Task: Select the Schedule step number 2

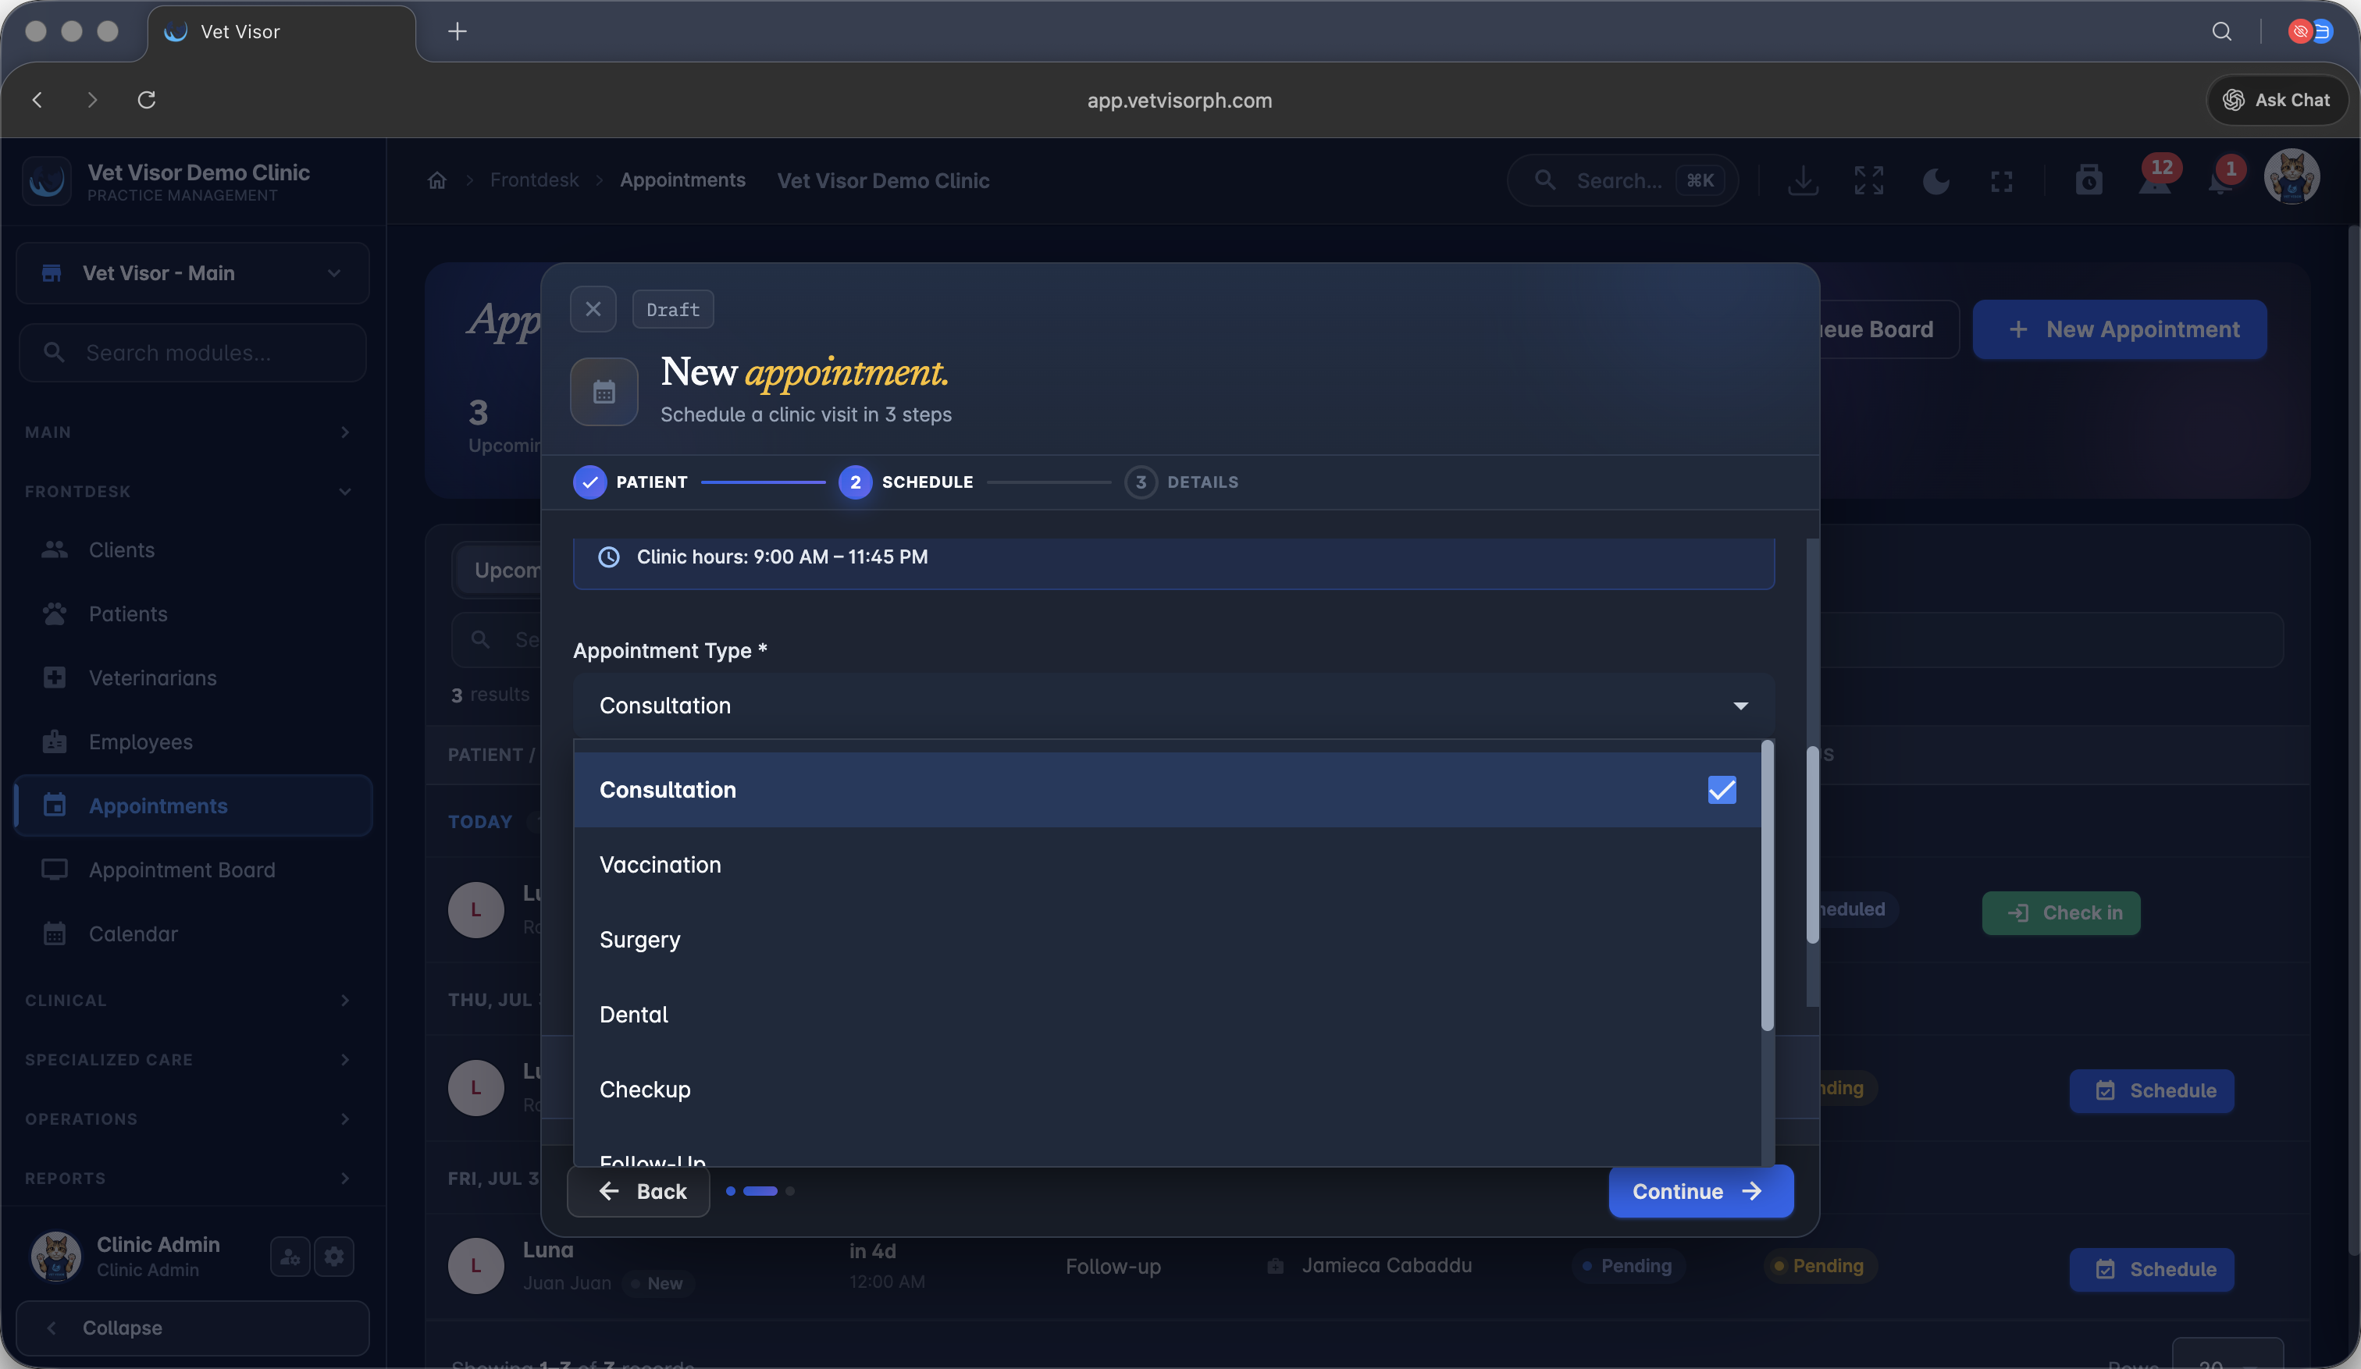Action: click(856, 482)
